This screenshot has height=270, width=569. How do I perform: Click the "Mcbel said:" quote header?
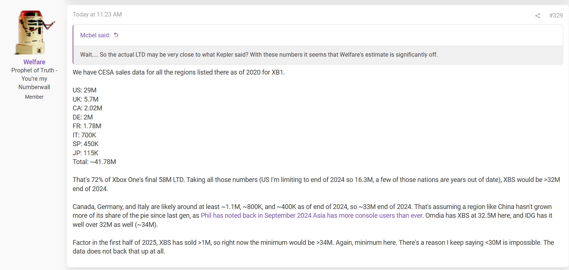[x=95, y=35]
